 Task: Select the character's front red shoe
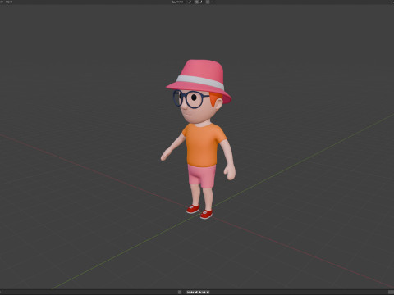[206, 215]
